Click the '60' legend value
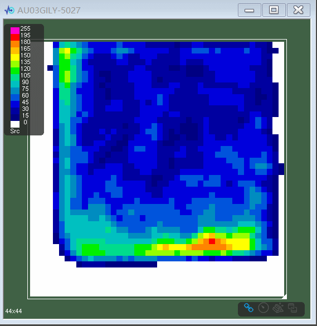This screenshot has width=317, height=326. (26, 95)
